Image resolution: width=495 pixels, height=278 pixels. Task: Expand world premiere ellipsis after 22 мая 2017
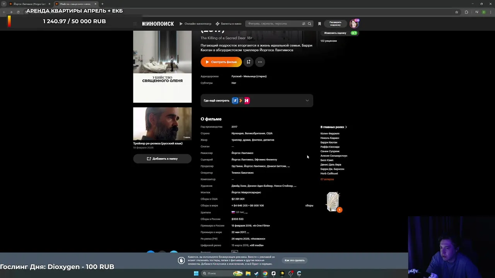coord(247,232)
